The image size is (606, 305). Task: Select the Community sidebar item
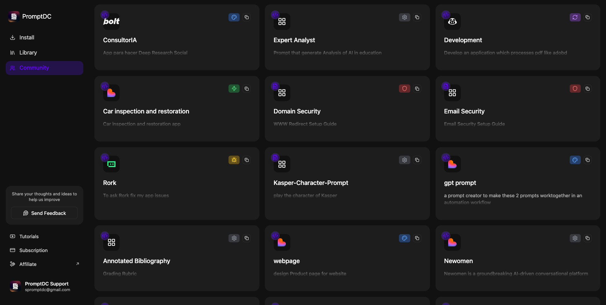34,68
